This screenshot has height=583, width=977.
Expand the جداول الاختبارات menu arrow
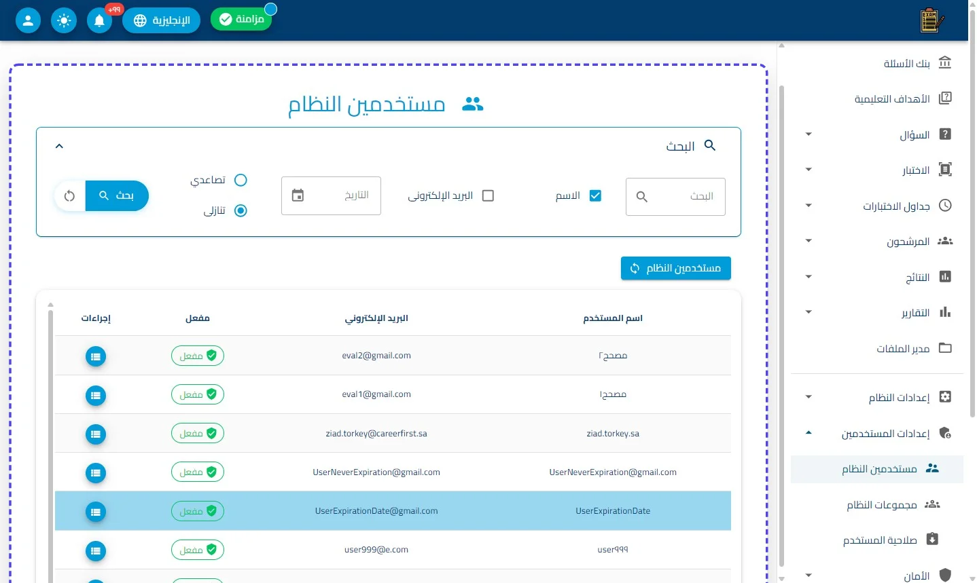pos(809,205)
